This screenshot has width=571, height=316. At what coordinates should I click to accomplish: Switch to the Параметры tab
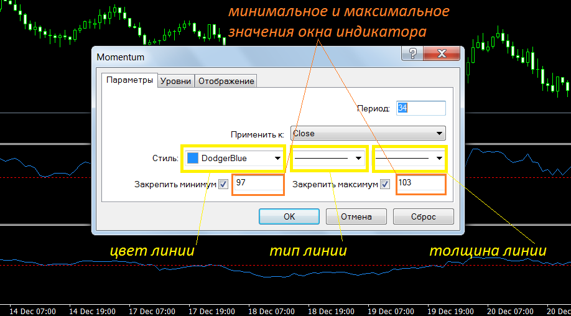[129, 81]
